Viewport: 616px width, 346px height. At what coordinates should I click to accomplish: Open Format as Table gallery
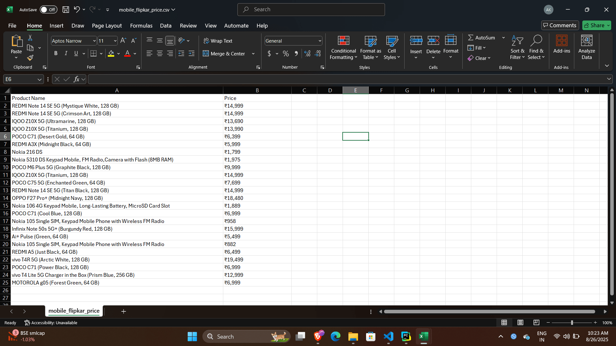(371, 47)
